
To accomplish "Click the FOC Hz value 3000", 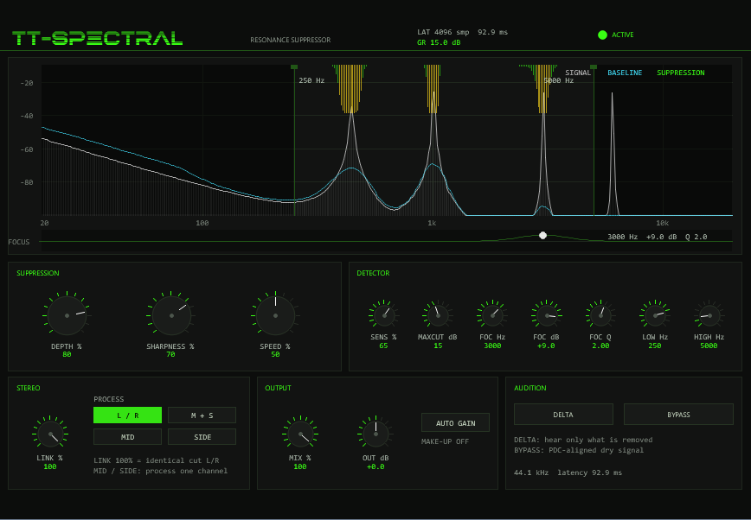I will [x=492, y=346].
